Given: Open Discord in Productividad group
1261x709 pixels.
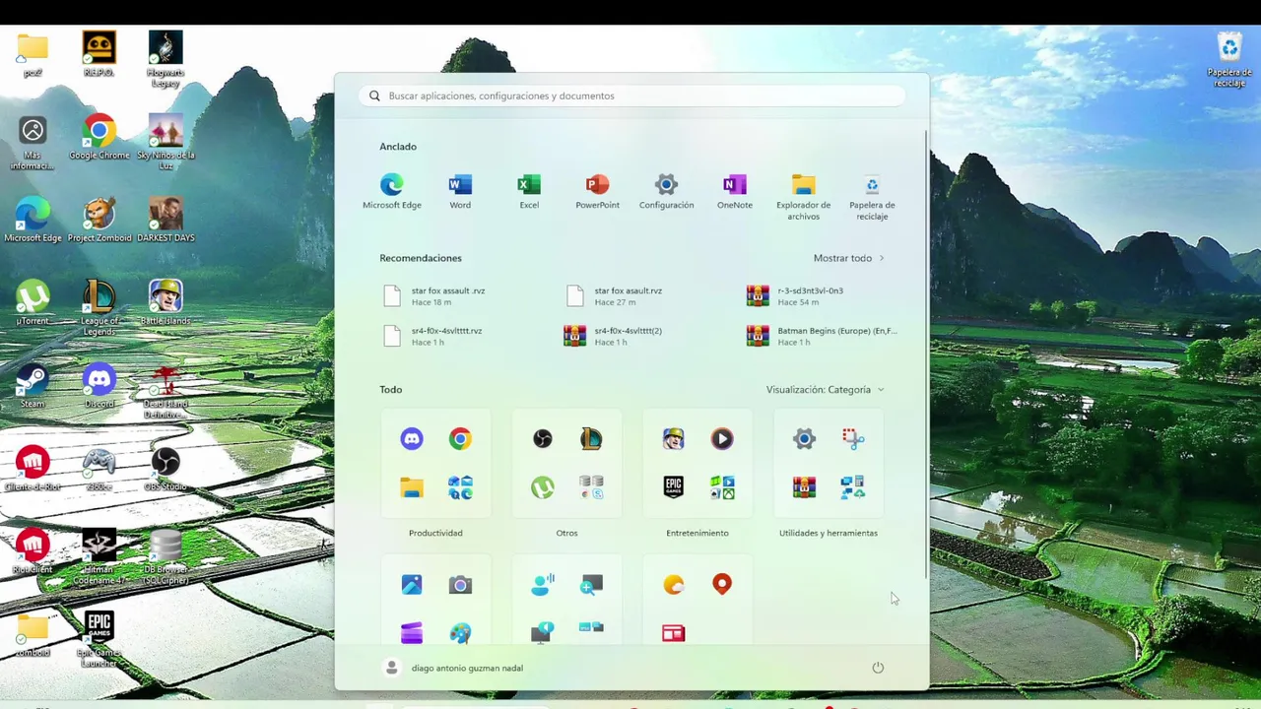Looking at the screenshot, I should (412, 439).
